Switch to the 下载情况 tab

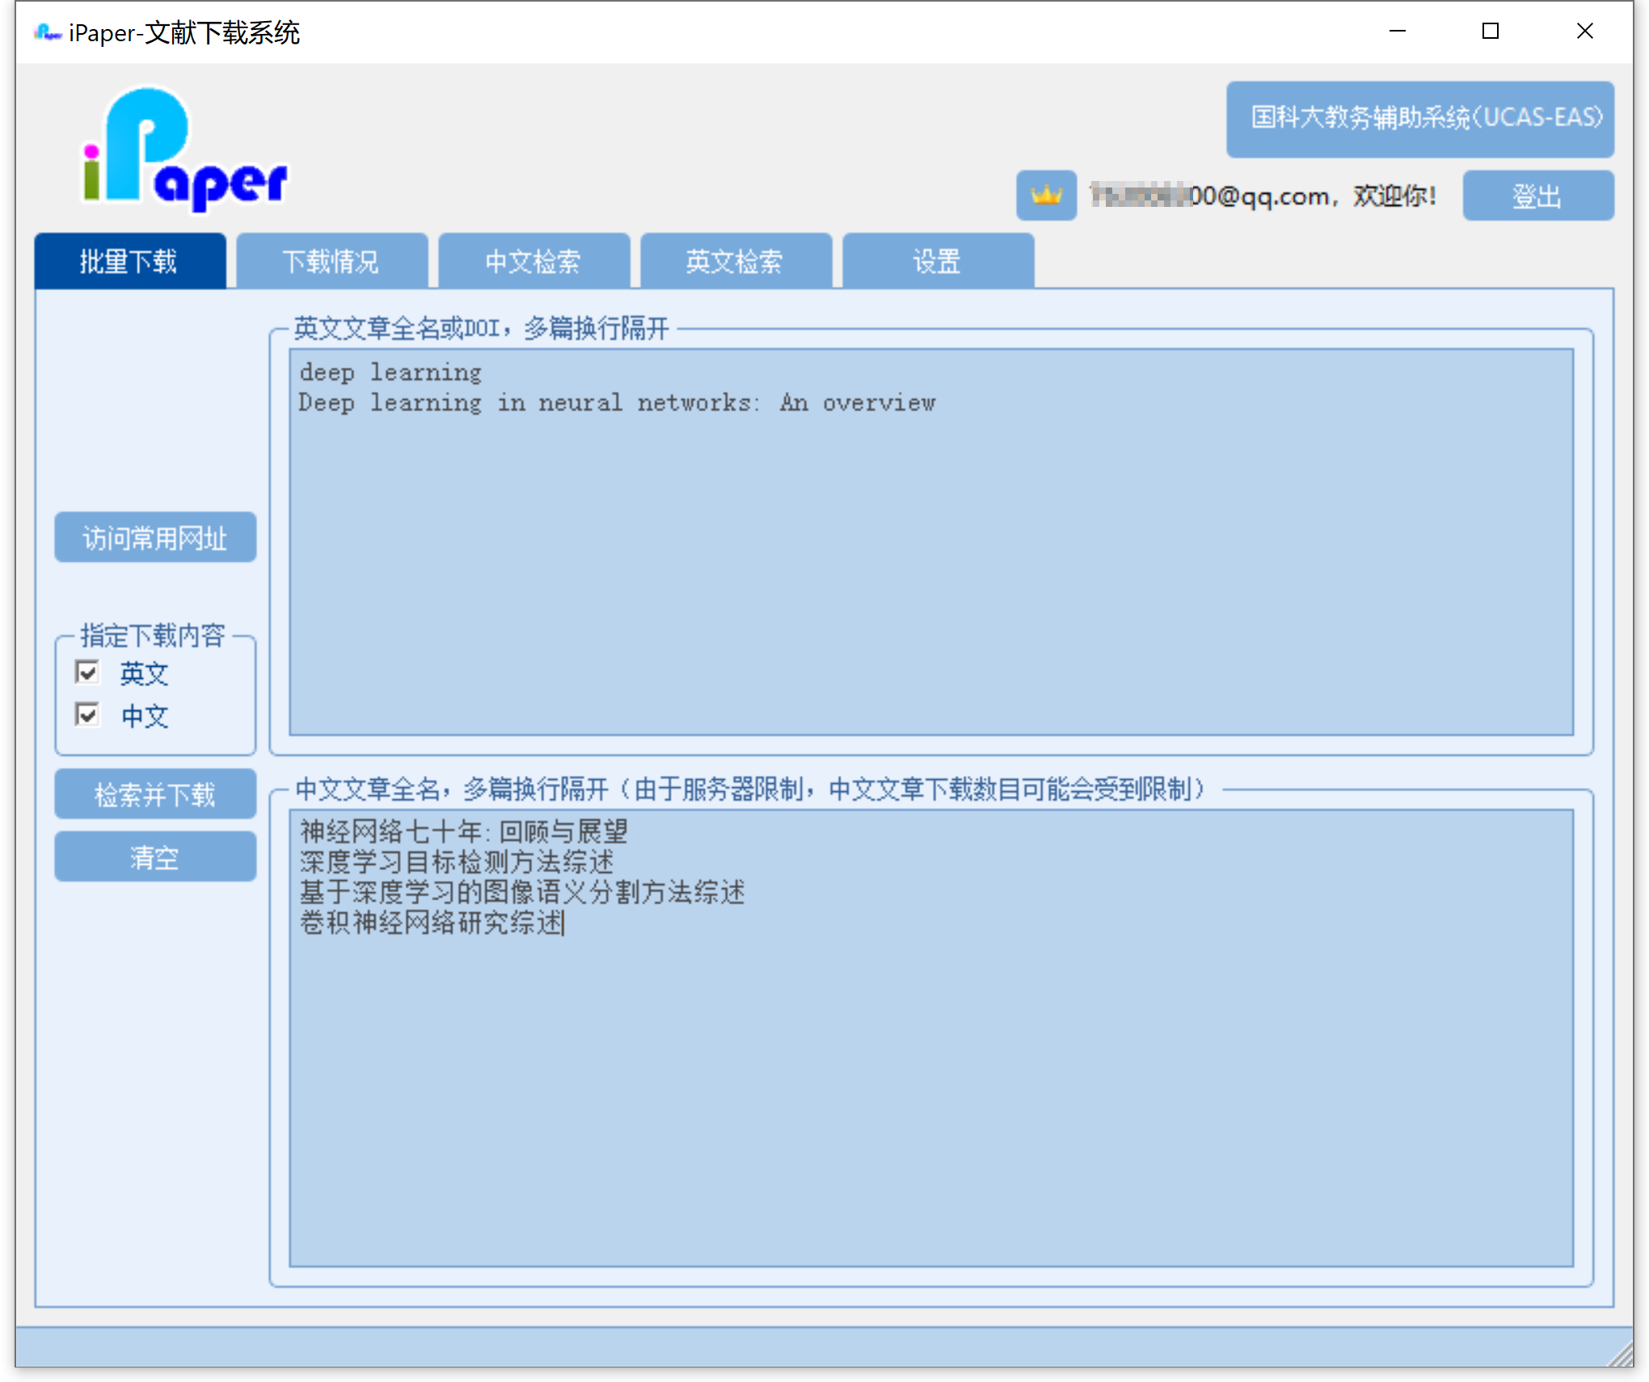[331, 261]
